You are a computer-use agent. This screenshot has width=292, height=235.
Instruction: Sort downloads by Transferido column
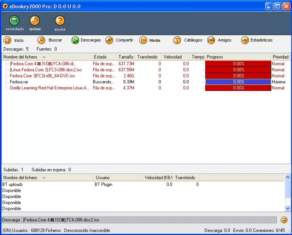[148, 57]
